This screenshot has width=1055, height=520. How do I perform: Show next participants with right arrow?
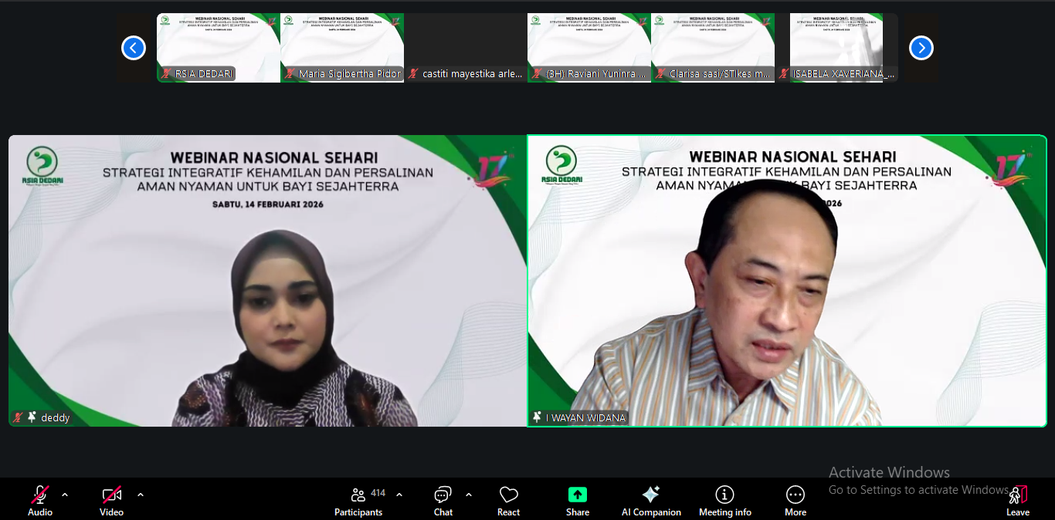tap(921, 48)
